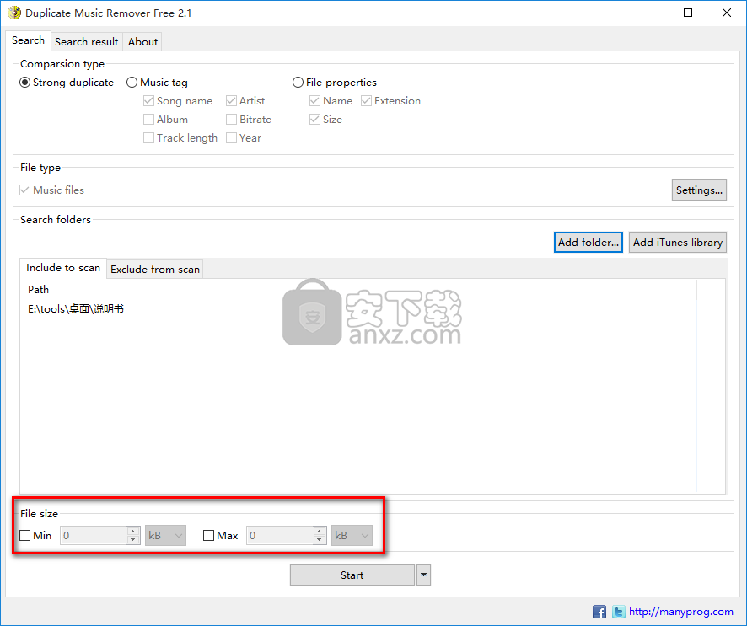The height and width of the screenshot is (626, 747).
Task: Open file type Settings... button
Action: click(699, 190)
